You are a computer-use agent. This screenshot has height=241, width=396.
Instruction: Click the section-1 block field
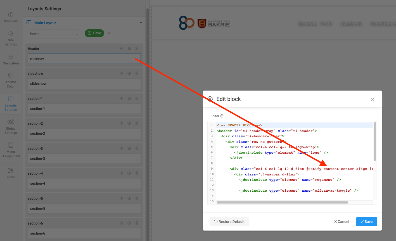(x=84, y=109)
